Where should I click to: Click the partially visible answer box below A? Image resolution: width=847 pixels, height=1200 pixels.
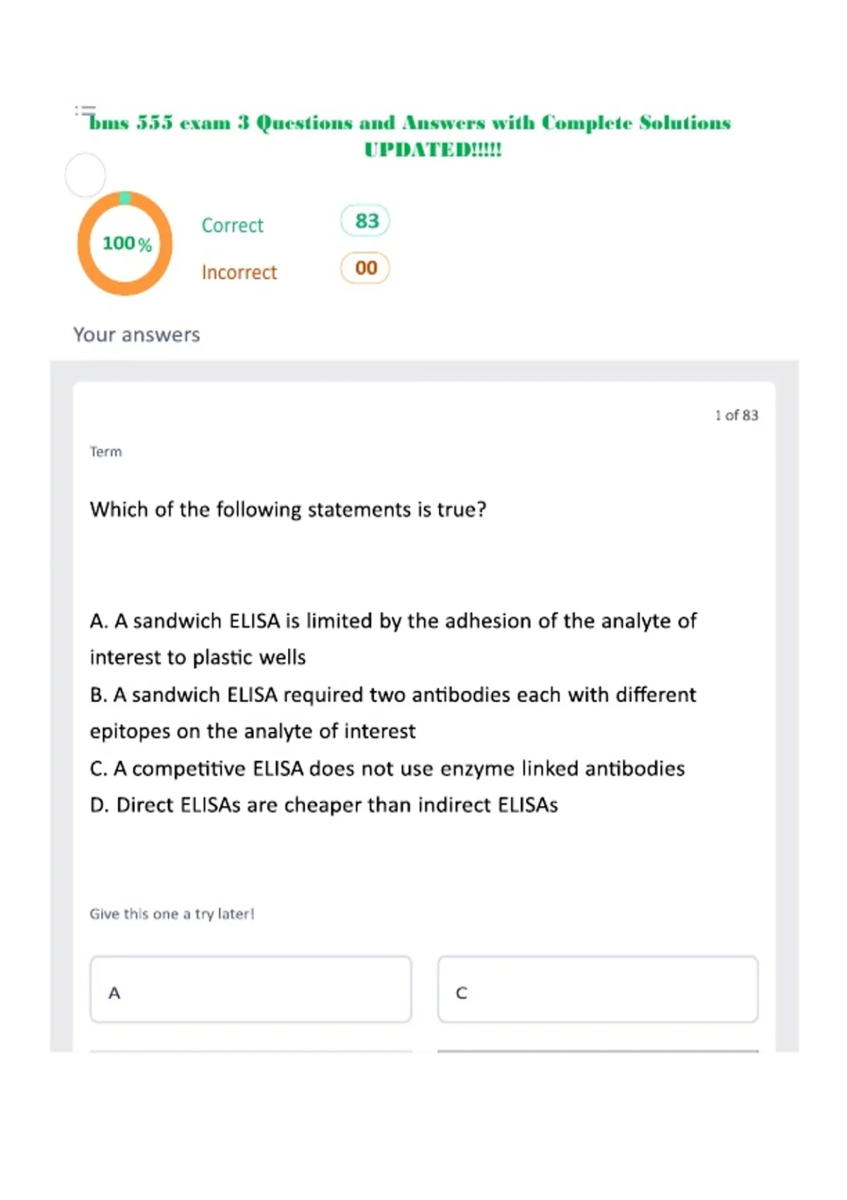pos(251,1052)
